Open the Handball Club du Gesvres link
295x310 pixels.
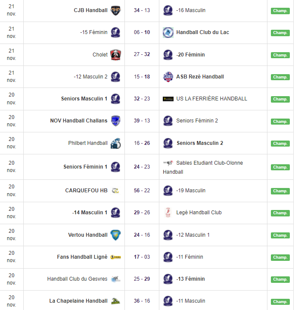pos(78,279)
